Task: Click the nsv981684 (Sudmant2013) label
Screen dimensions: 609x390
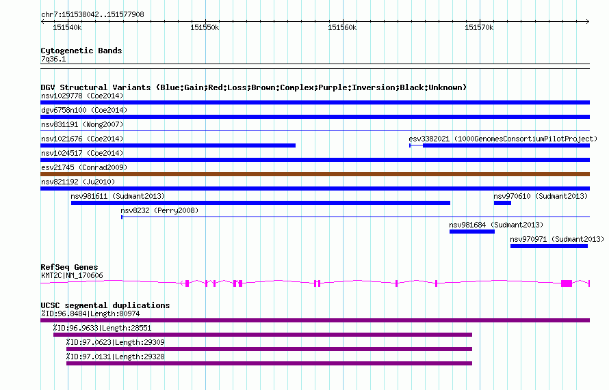Action: click(496, 225)
